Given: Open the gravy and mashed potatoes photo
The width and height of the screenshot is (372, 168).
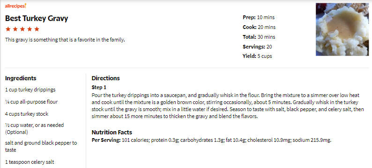Looking at the screenshot, I should point(342,29).
